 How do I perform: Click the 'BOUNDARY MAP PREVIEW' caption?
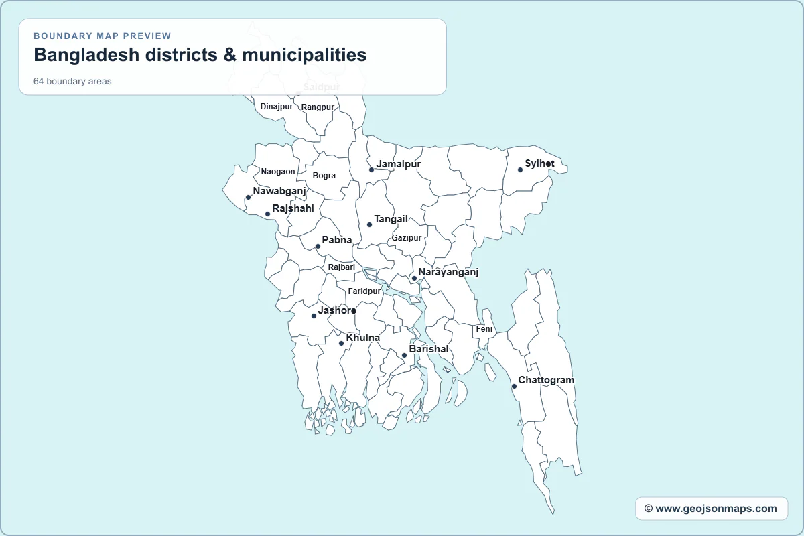pyautogui.click(x=103, y=36)
